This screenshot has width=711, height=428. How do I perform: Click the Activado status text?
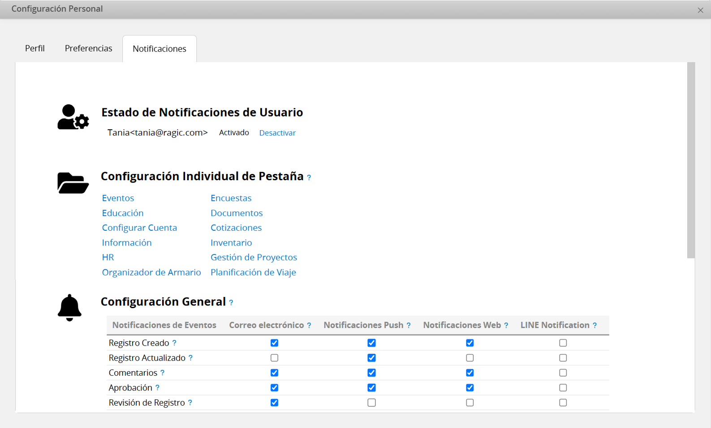tap(234, 133)
